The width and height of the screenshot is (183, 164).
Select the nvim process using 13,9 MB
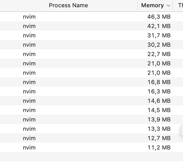coord(91,119)
